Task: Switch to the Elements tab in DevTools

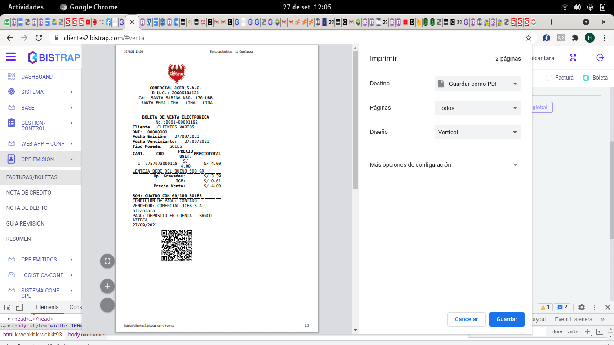Action: (47, 307)
